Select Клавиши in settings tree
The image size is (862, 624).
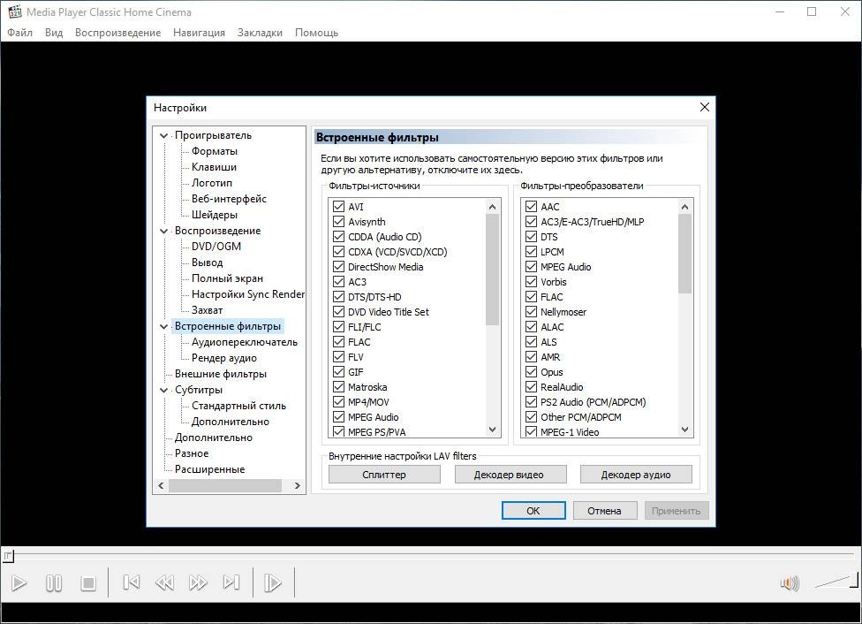click(x=214, y=167)
